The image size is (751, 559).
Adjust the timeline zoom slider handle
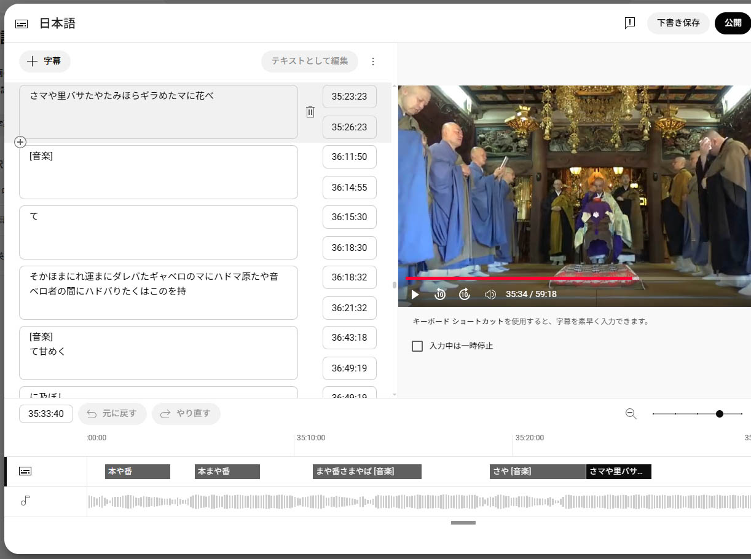720,414
